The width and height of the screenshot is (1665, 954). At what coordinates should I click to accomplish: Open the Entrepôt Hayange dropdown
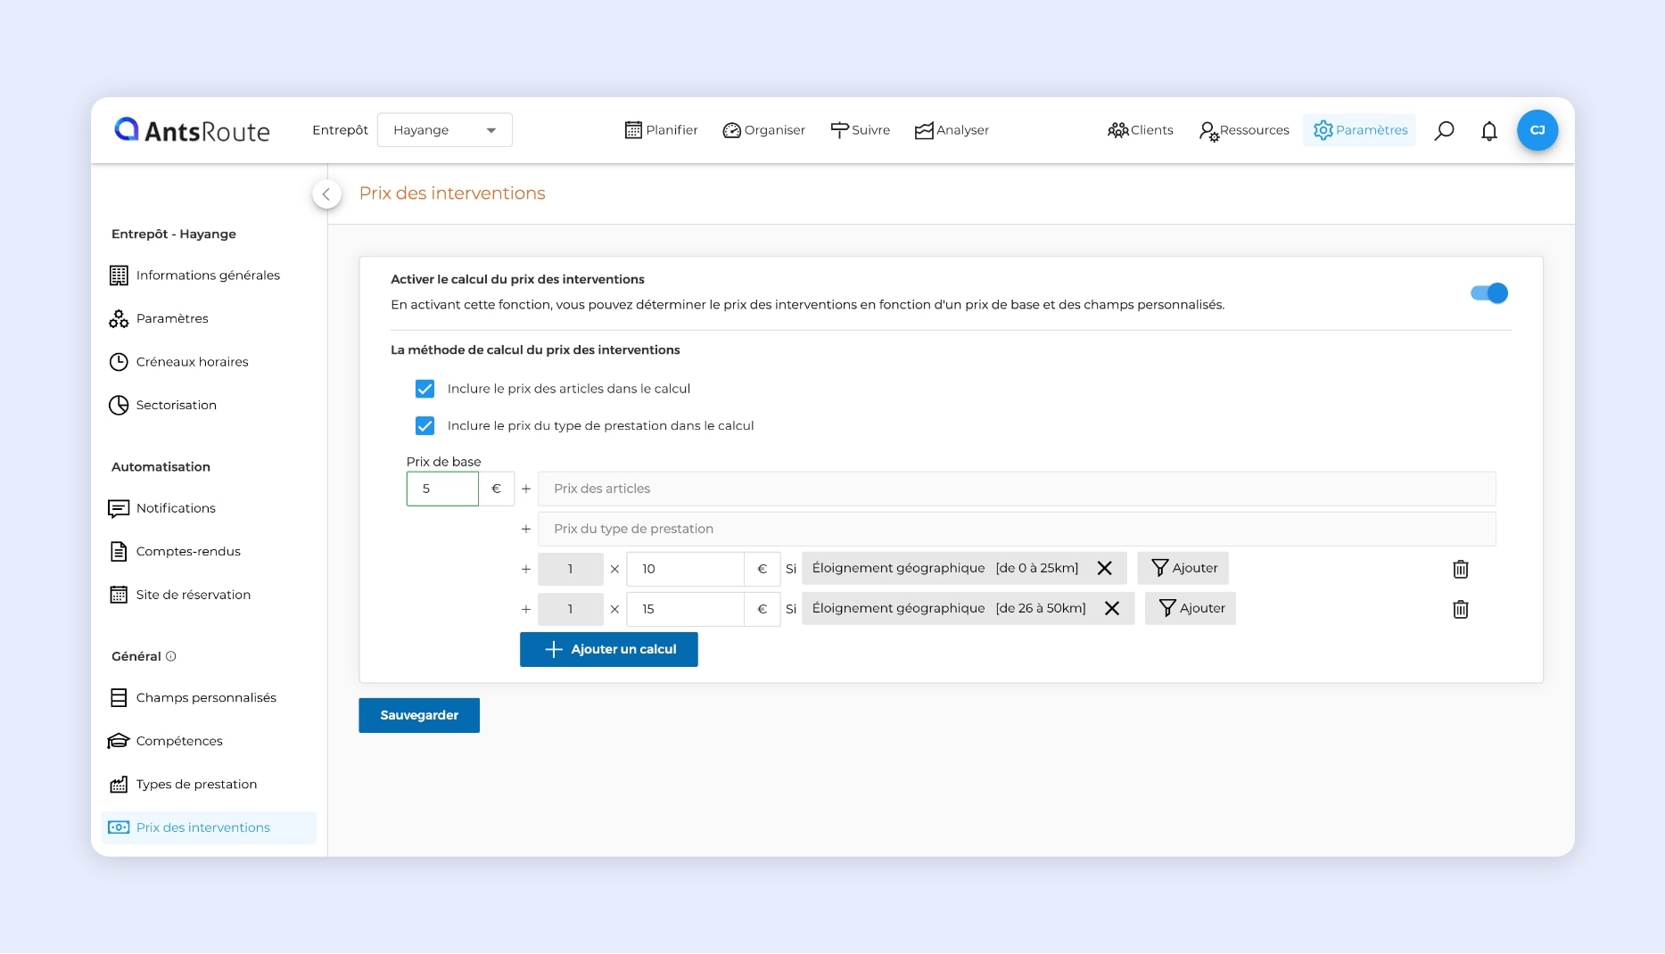pyautogui.click(x=444, y=130)
